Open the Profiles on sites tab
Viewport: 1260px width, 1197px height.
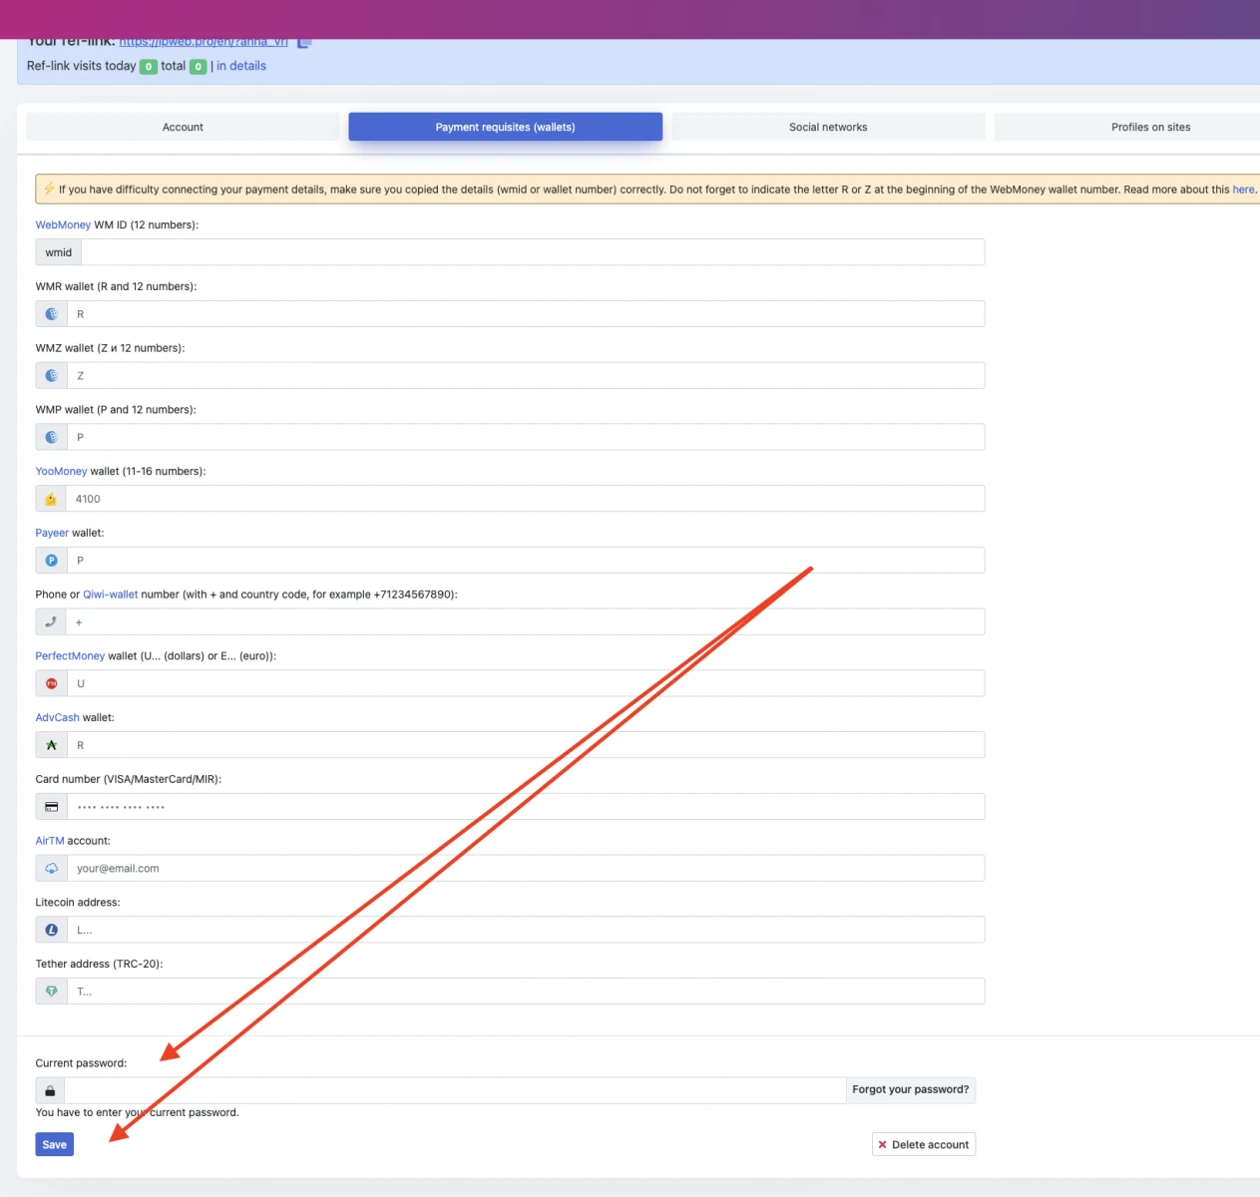click(1150, 127)
